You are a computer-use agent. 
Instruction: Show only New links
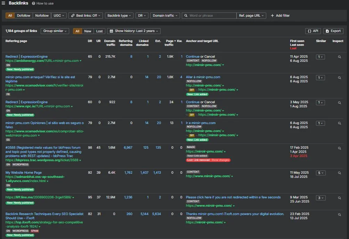coord(88,31)
